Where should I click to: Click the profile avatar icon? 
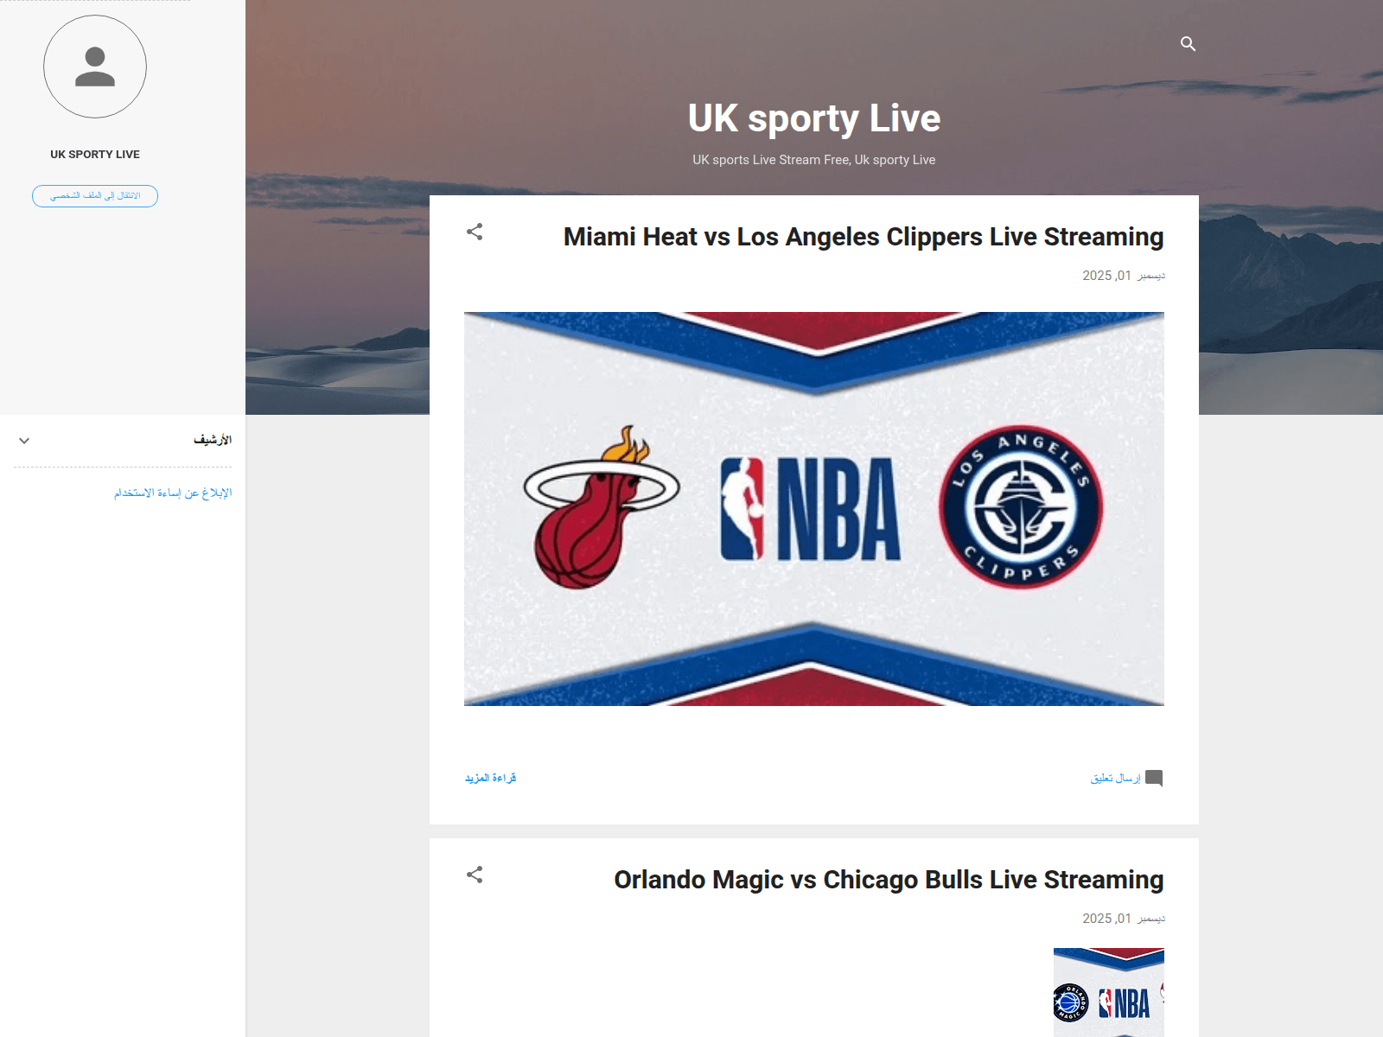tap(95, 67)
